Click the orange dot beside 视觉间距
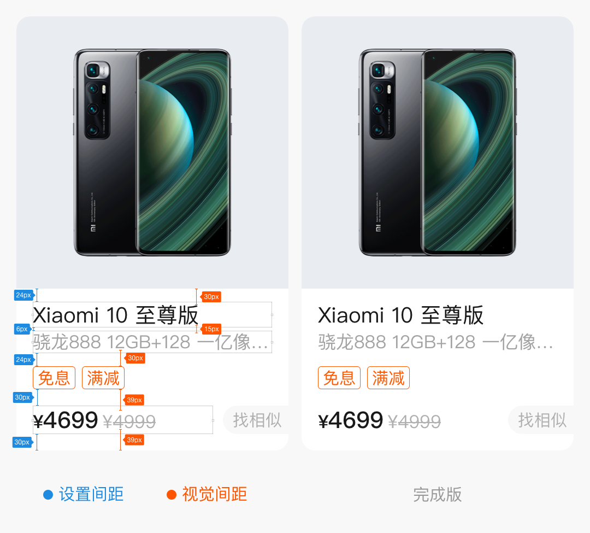 172,495
